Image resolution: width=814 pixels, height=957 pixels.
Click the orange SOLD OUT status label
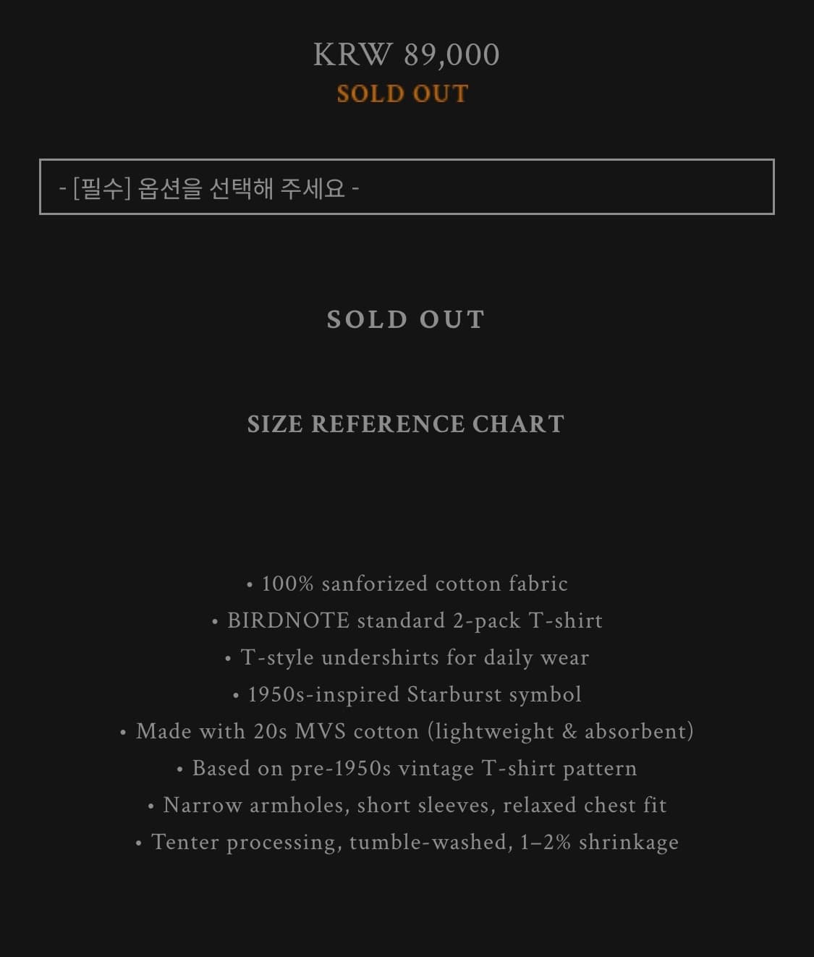click(x=403, y=93)
